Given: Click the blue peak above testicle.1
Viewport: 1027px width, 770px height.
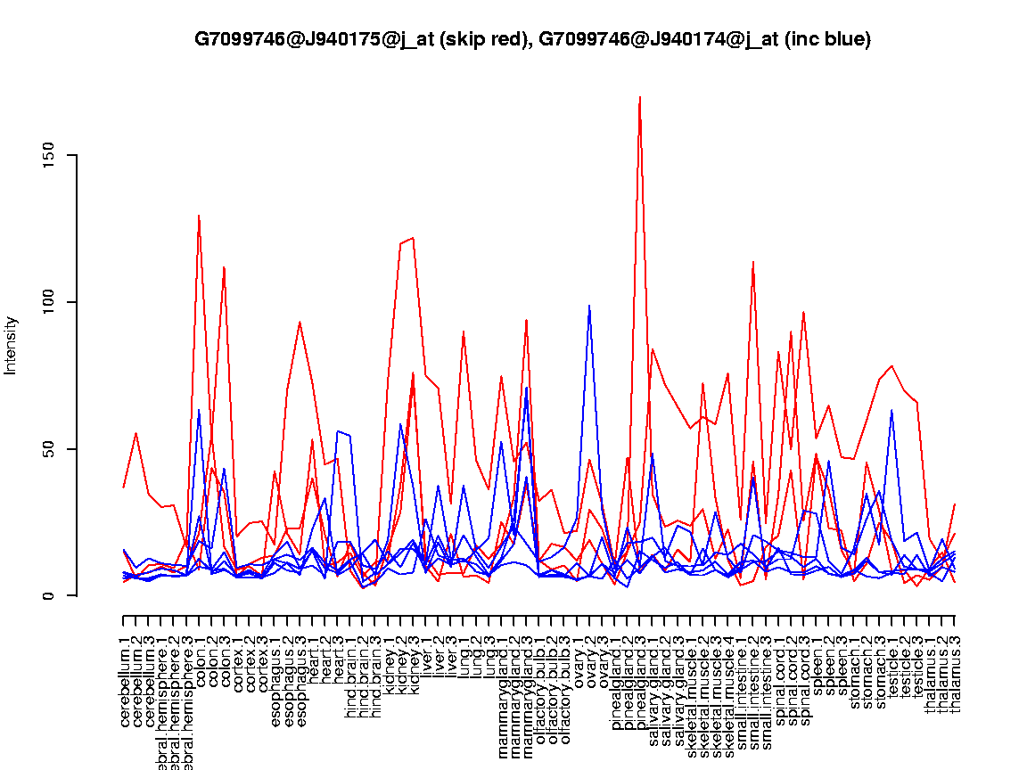Looking at the screenshot, I should point(891,410).
